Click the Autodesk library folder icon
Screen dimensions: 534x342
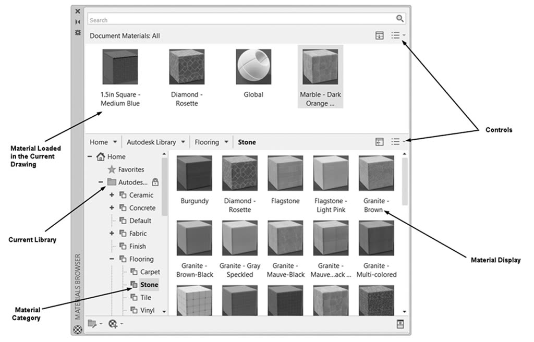click(112, 182)
